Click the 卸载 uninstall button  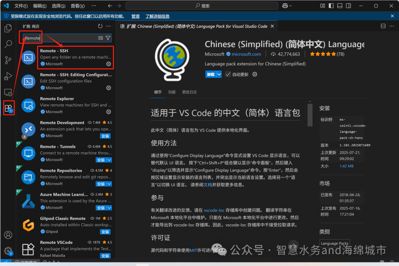[x=211, y=74]
